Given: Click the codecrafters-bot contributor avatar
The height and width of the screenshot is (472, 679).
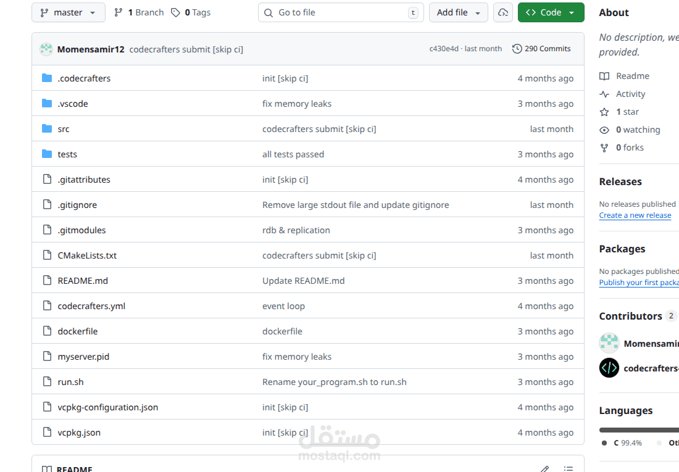Looking at the screenshot, I should [x=609, y=368].
